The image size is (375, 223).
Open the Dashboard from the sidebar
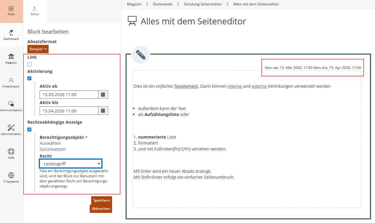11,35
